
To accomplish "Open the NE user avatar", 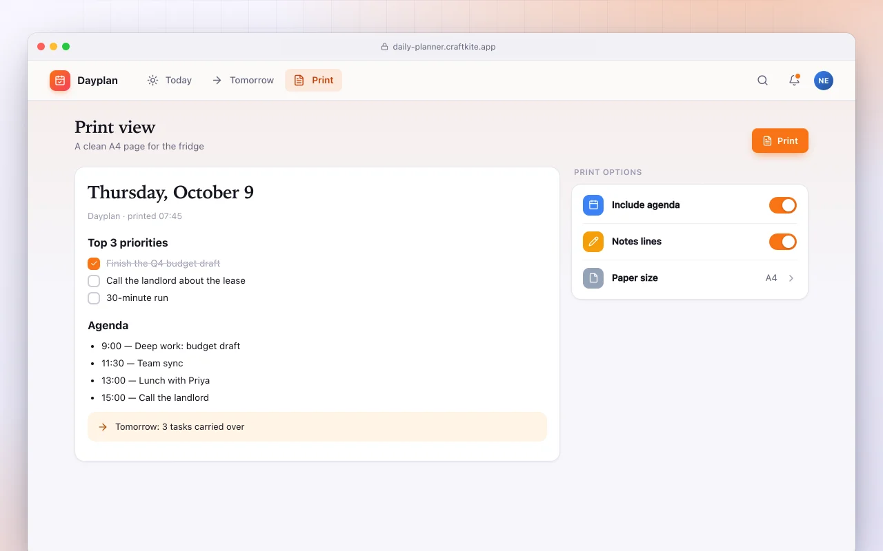I will [823, 81].
